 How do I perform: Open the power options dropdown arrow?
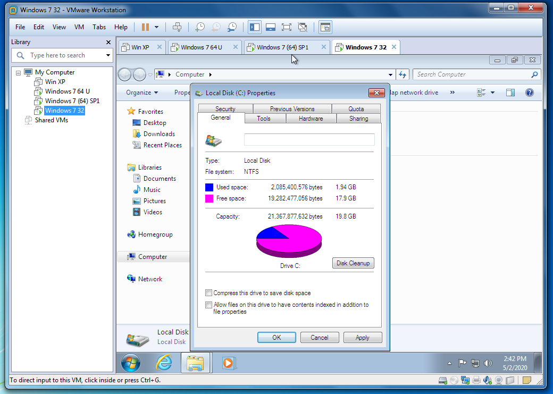156,27
